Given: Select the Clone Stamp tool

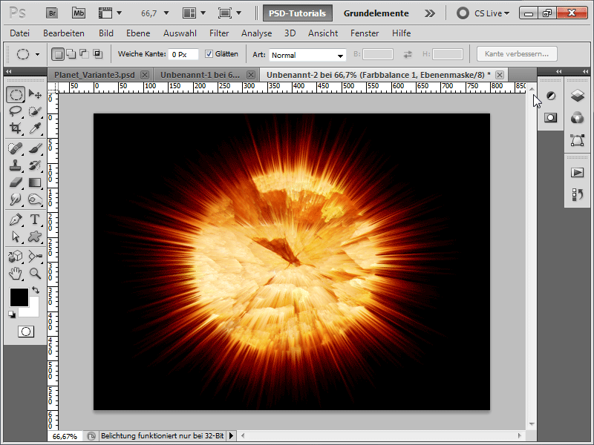Looking at the screenshot, I should tap(16, 165).
